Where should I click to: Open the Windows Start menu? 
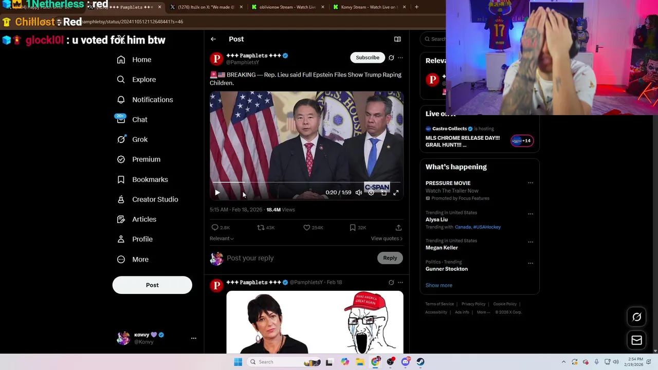click(238, 362)
